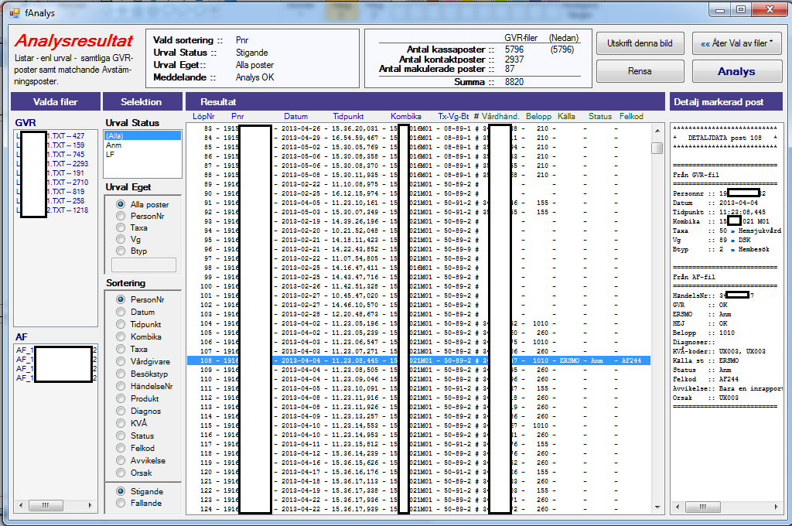Go back via Åter Val av filer
This screenshot has height=526, width=792.
pyautogui.click(x=736, y=43)
